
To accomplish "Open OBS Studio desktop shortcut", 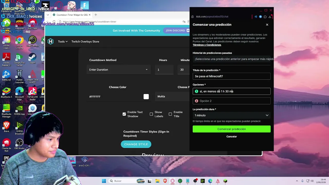I will [19, 144].
